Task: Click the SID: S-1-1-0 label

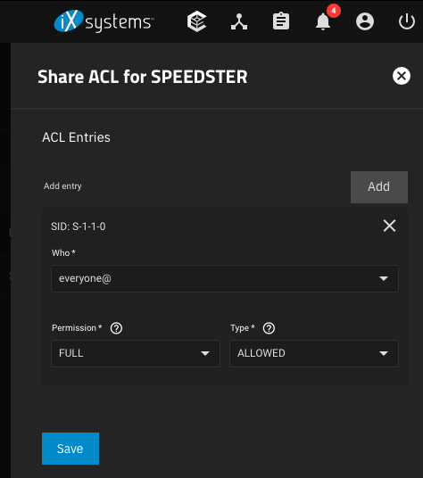Action: point(79,227)
